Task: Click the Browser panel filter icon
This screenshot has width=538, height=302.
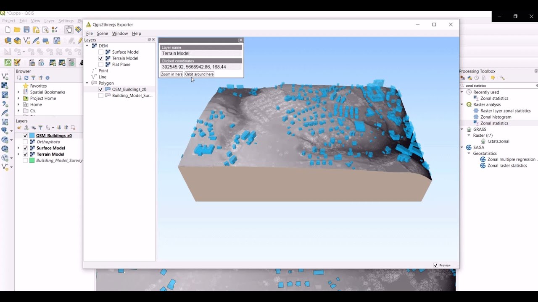Action: click(33, 78)
